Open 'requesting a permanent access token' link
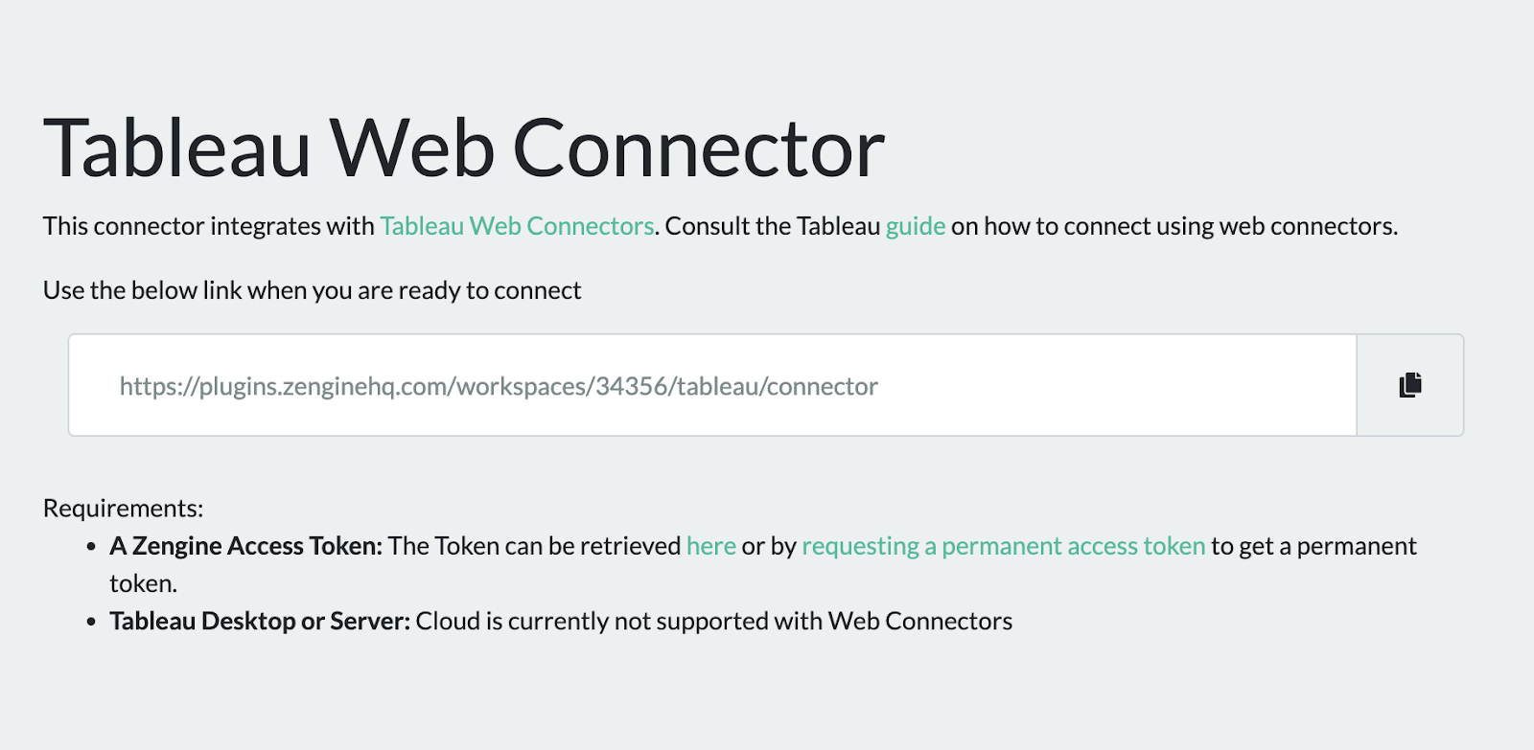The height and width of the screenshot is (750, 1534). (x=1003, y=545)
